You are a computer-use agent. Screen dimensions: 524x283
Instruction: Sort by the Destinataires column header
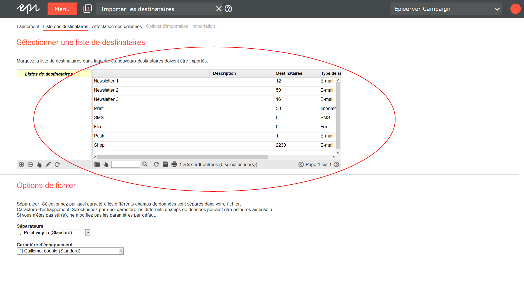[x=295, y=73]
